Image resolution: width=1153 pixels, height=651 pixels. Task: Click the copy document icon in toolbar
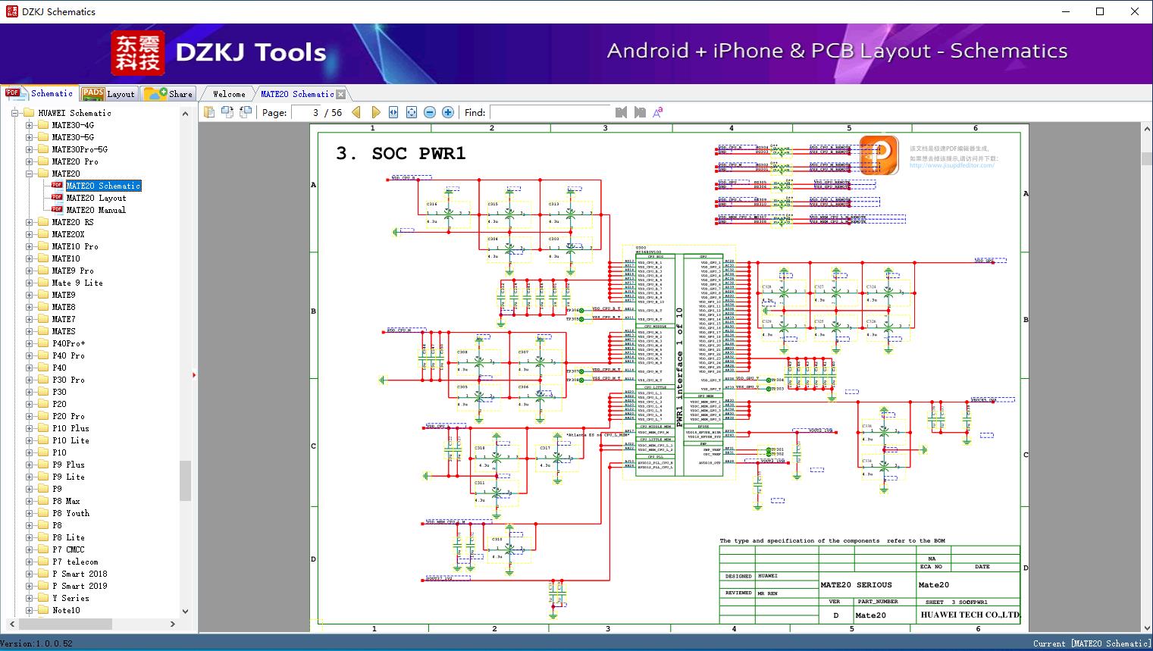(209, 112)
